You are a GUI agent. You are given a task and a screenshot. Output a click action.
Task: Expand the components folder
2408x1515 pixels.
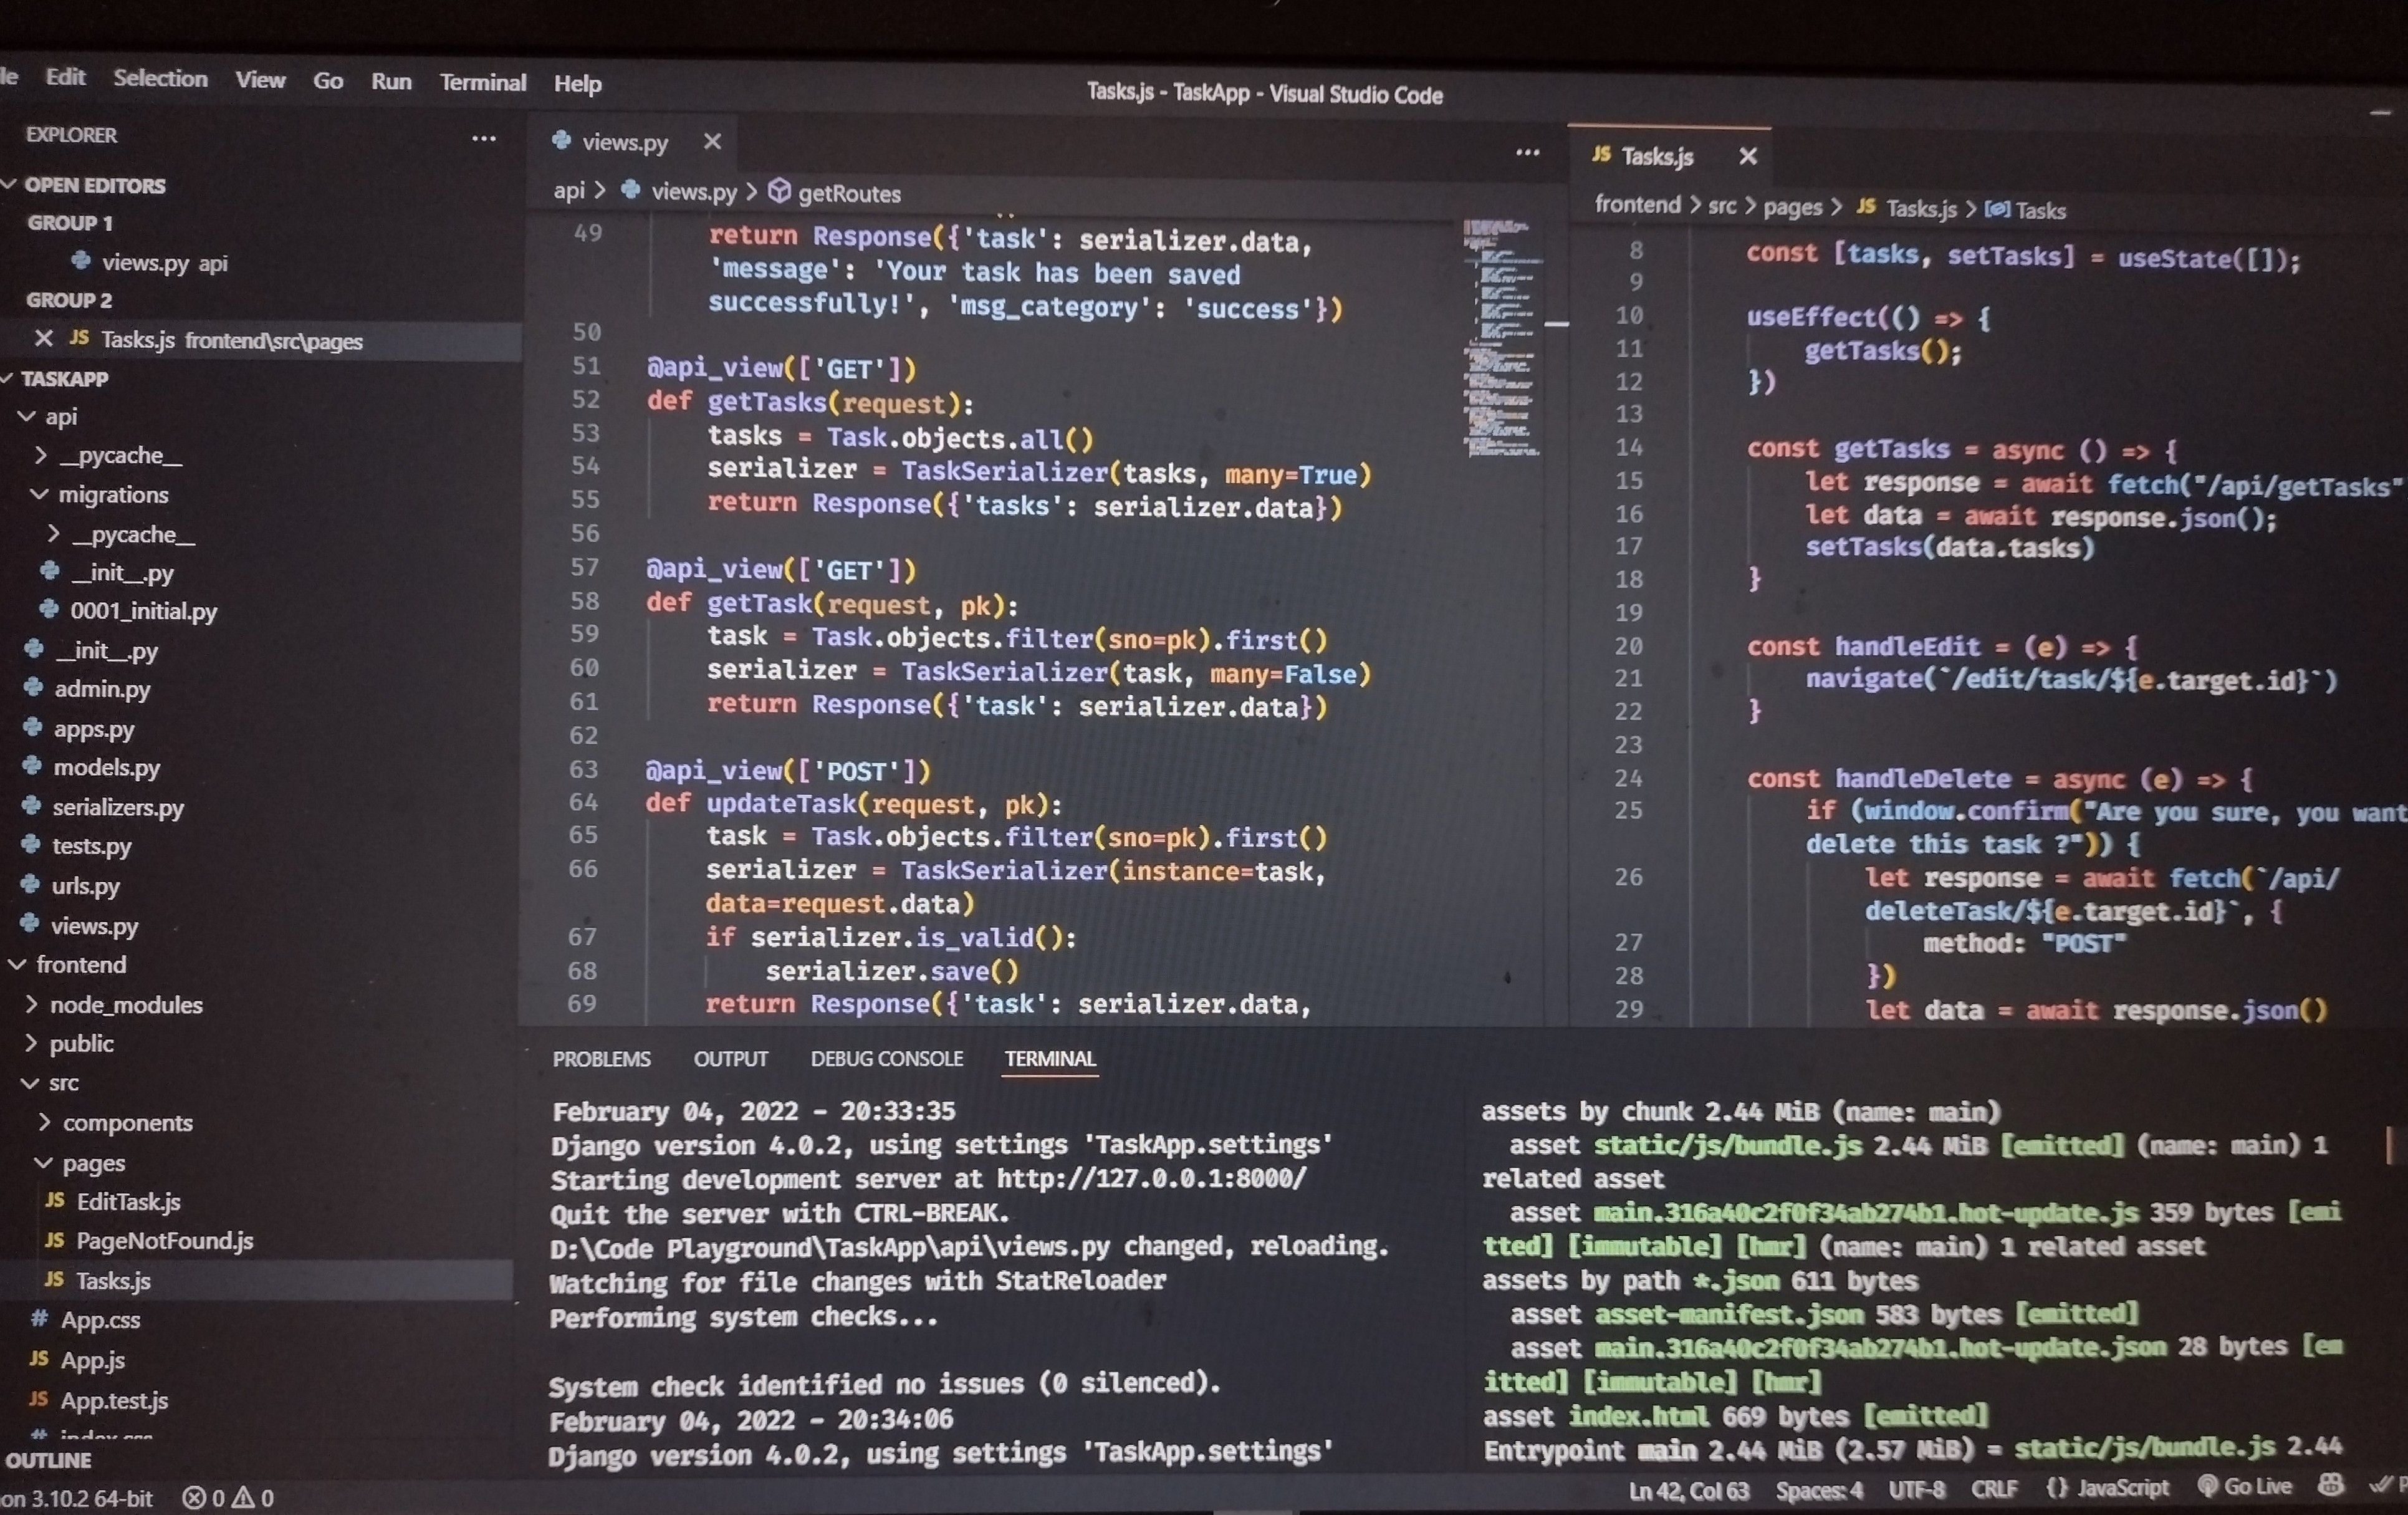pyautogui.click(x=127, y=1122)
